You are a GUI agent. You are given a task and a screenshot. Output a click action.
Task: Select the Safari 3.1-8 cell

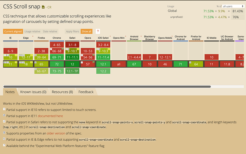tap(72, 45)
